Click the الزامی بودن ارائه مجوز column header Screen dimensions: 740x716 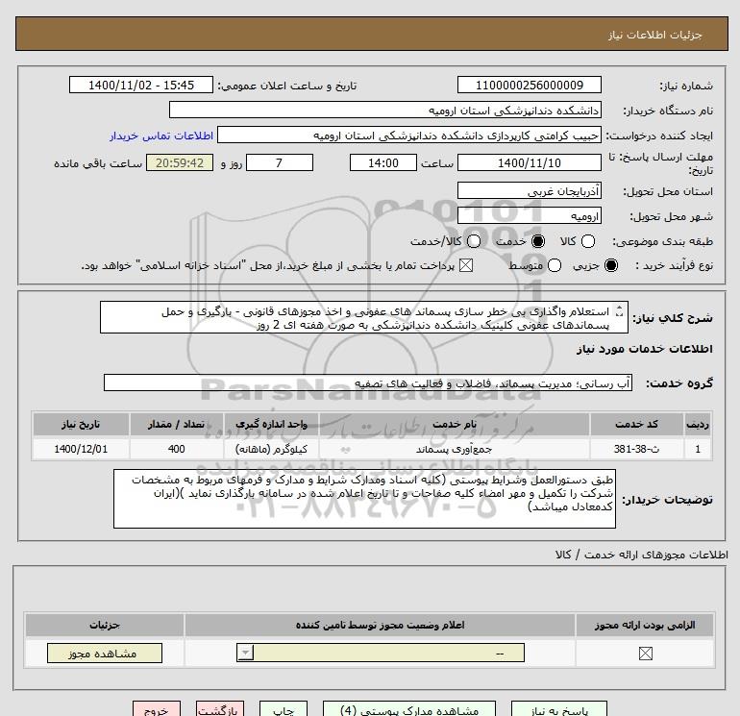(x=645, y=625)
